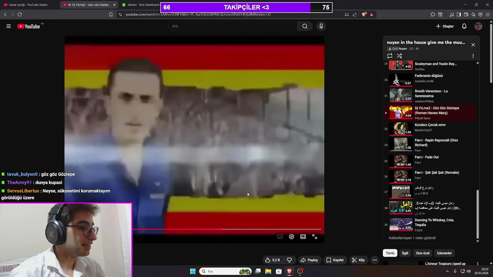Go back in browser history

tap(5, 15)
